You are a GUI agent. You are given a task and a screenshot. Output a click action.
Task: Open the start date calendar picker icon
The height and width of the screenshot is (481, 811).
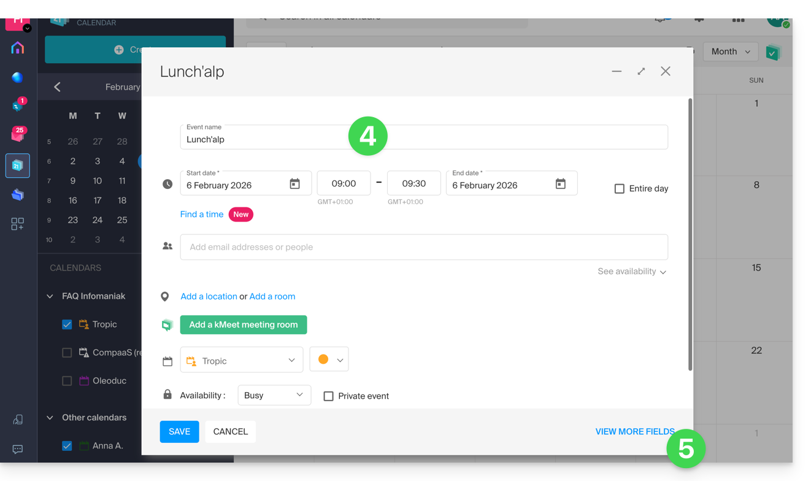coord(294,184)
